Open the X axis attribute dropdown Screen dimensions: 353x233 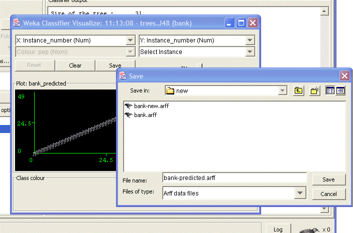click(x=131, y=40)
